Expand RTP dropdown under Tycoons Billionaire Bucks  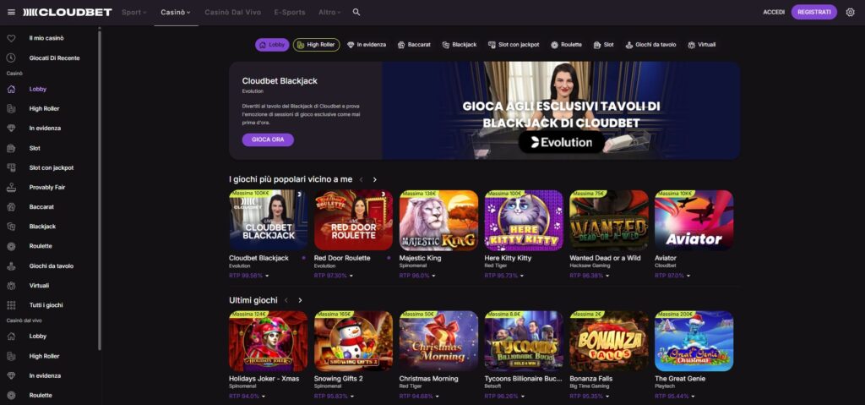[521, 397]
